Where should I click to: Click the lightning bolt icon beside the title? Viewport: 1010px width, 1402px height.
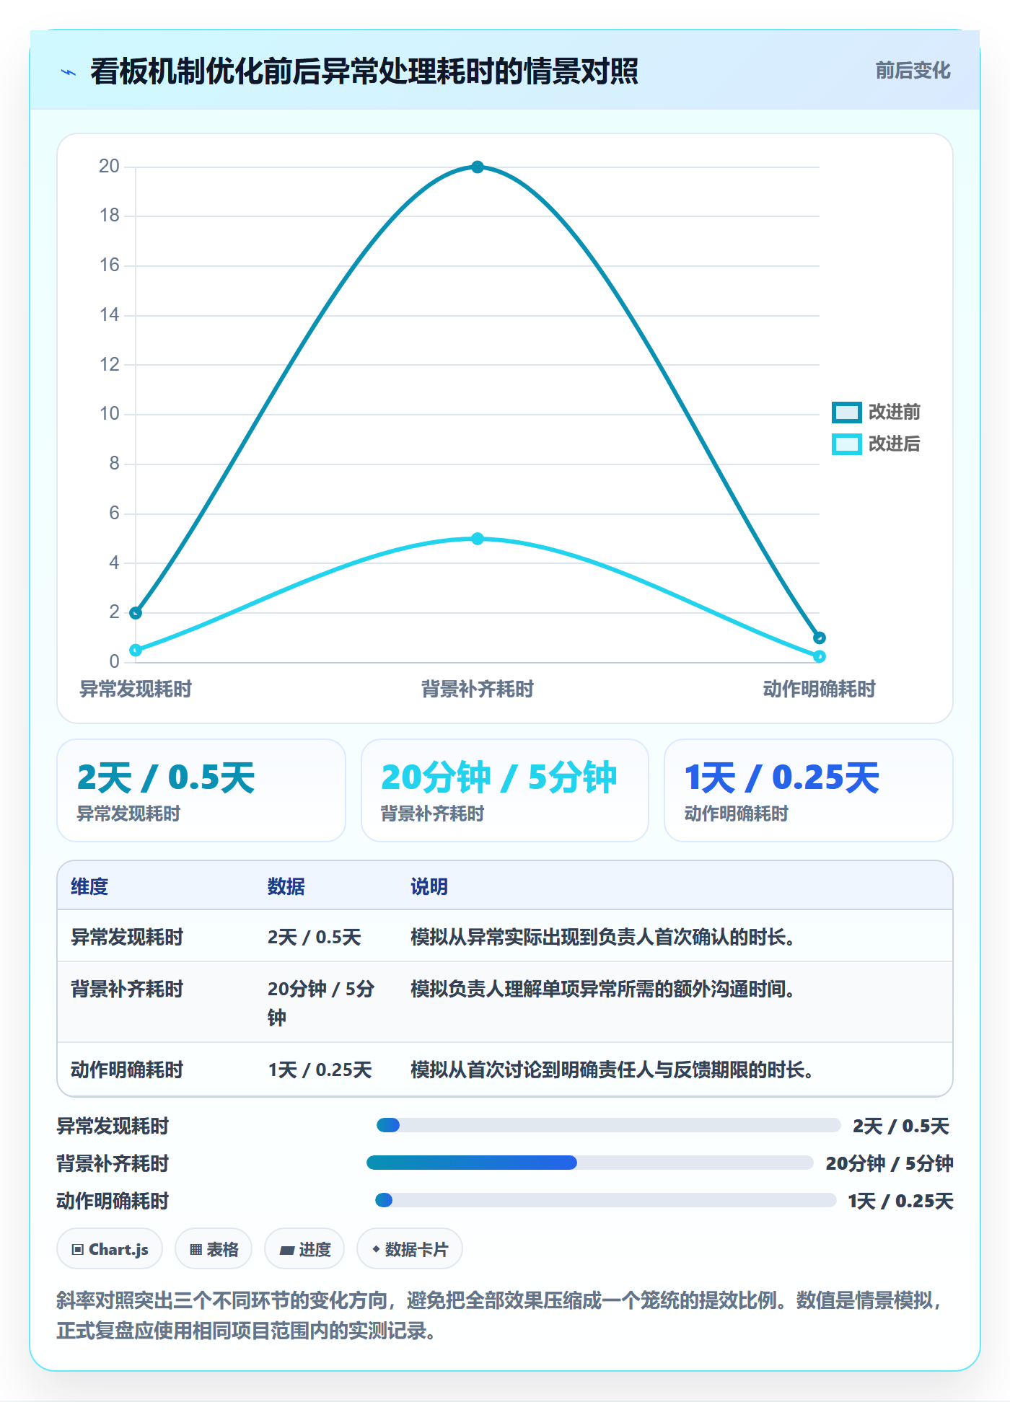click(x=69, y=72)
